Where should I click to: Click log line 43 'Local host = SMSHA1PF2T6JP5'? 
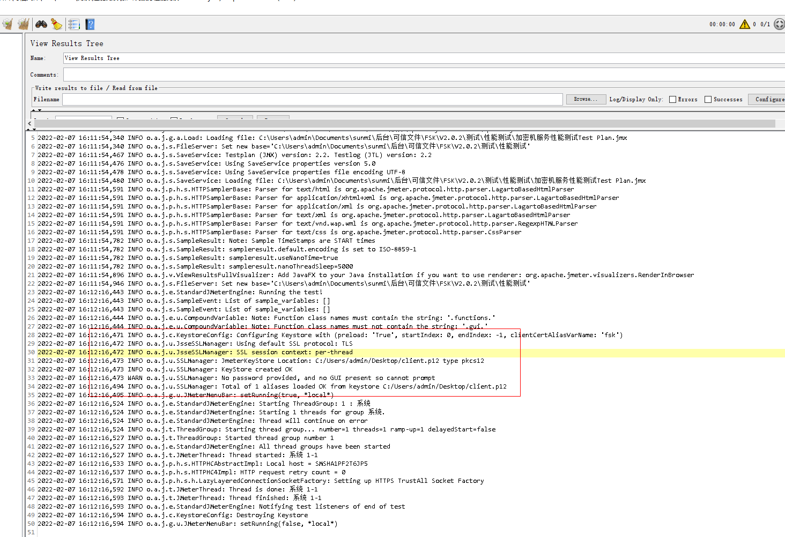tap(203, 464)
